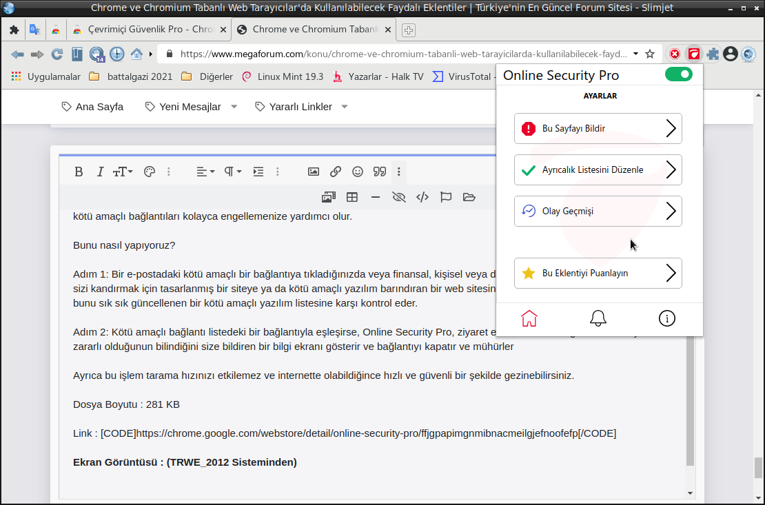Insert a table in editor
This screenshot has height=505, width=765.
click(351, 197)
